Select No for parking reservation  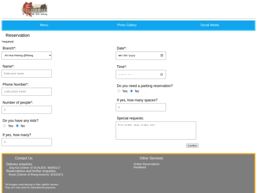[x=131, y=91]
